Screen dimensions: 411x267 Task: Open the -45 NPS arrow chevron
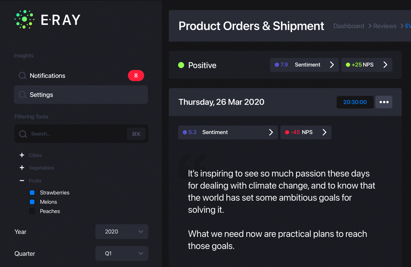pyautogui.click(x=324, y=133)
